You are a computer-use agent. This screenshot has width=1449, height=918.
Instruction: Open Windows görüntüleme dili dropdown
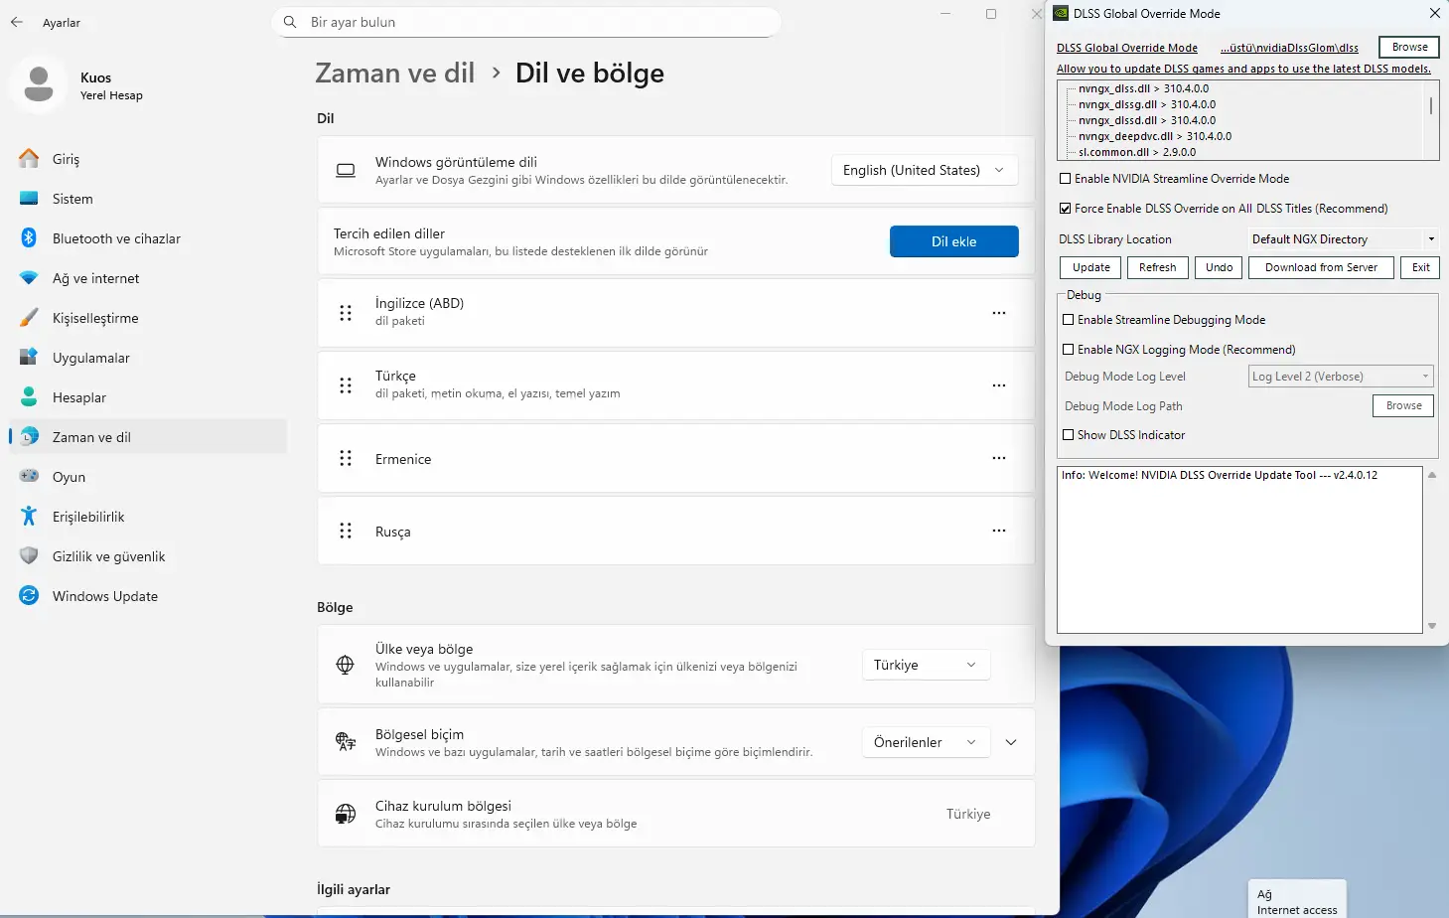pyautogui.click(x=924, y=170)
